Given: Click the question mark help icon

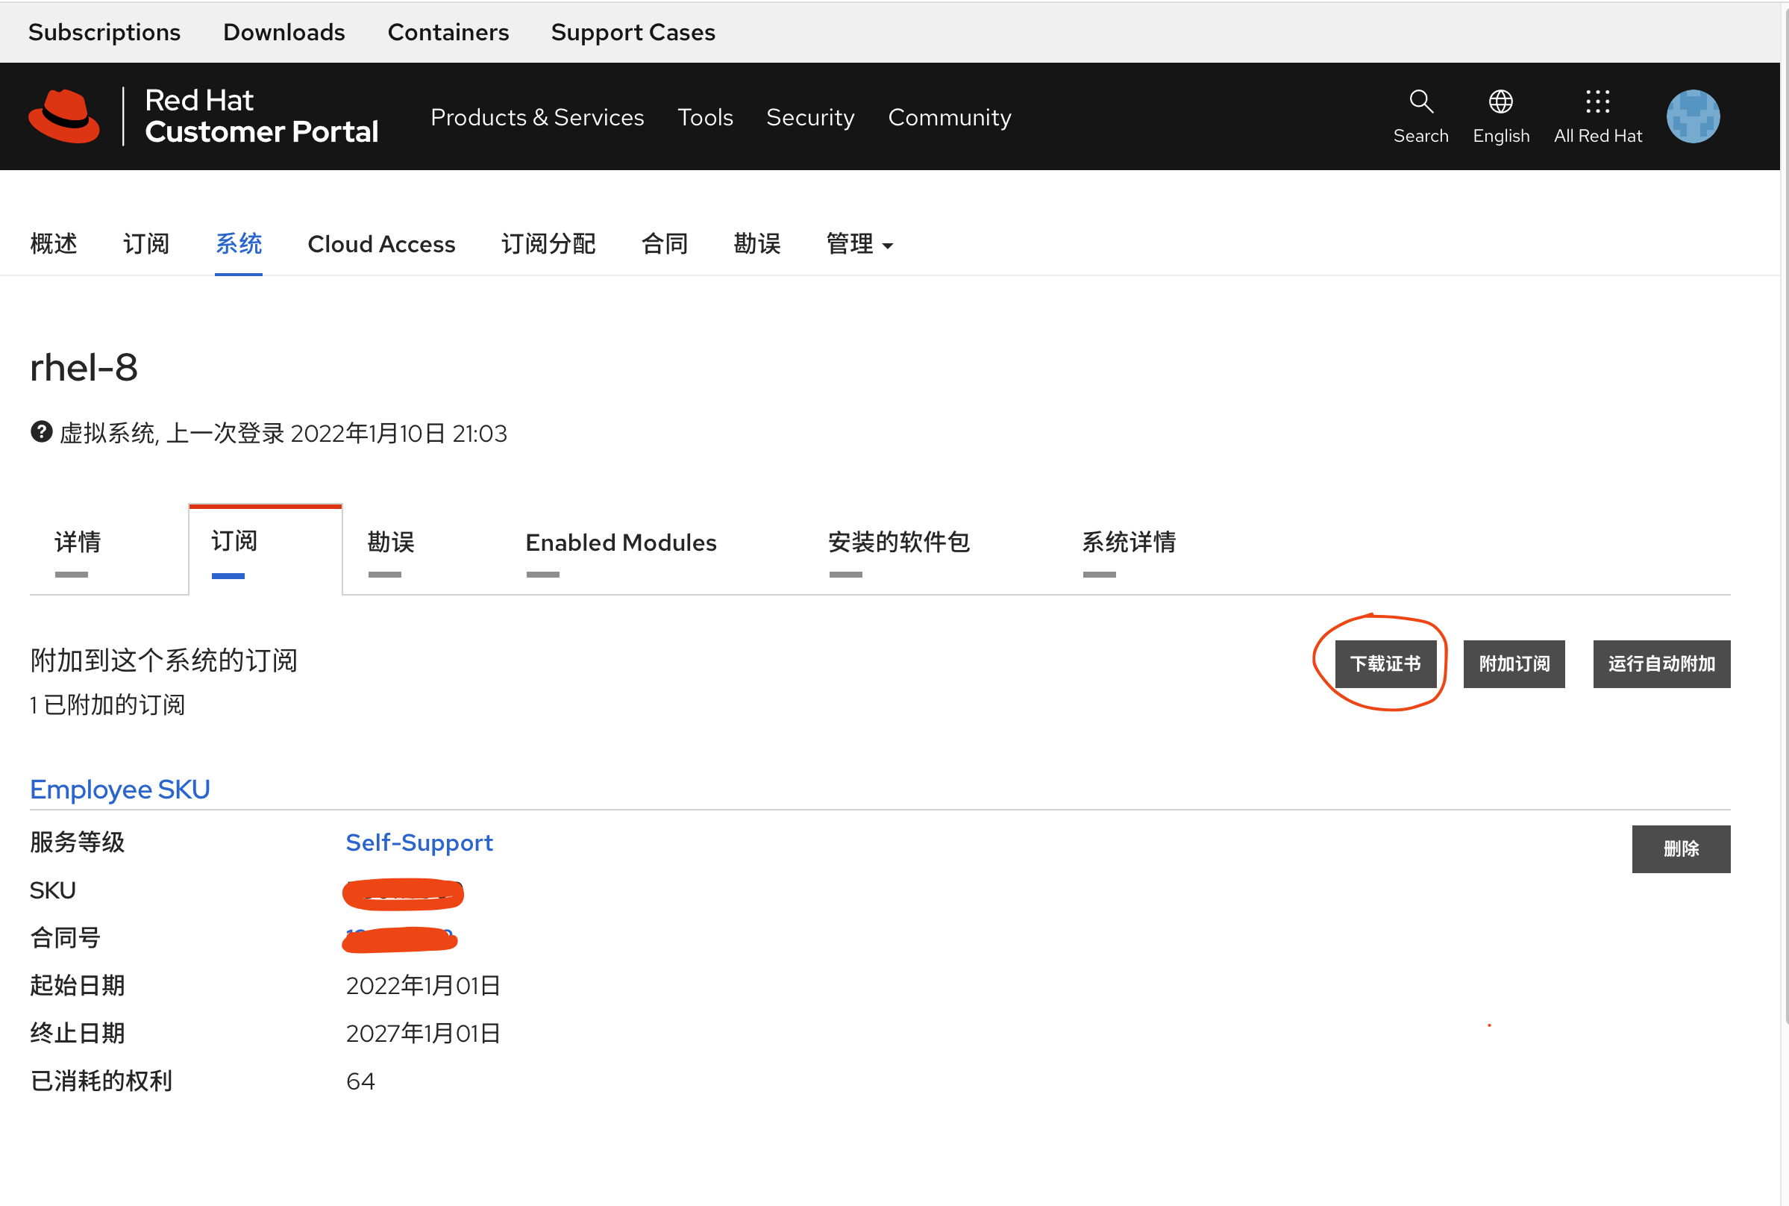Looking at the screenshot, I should 41,432.
